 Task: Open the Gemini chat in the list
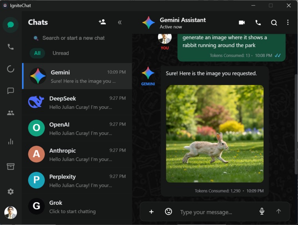[77, 76]
